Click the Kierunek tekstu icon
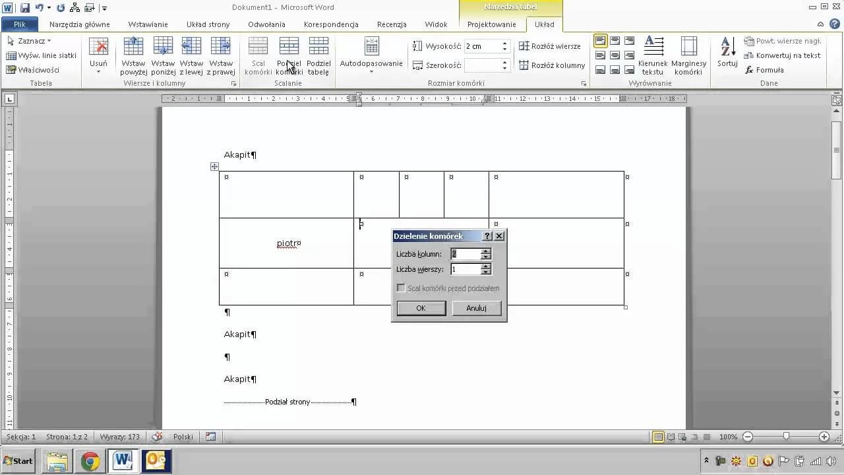Screen dimensions: 844x475 tap(653, 46)
